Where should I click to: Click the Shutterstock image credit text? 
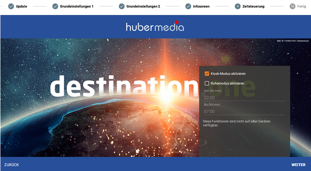(293, 41)
